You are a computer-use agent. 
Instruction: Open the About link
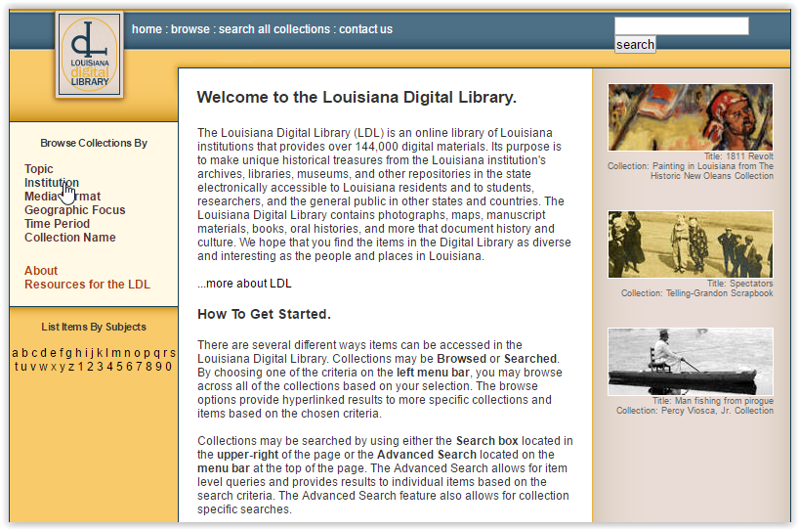point(41,271)
